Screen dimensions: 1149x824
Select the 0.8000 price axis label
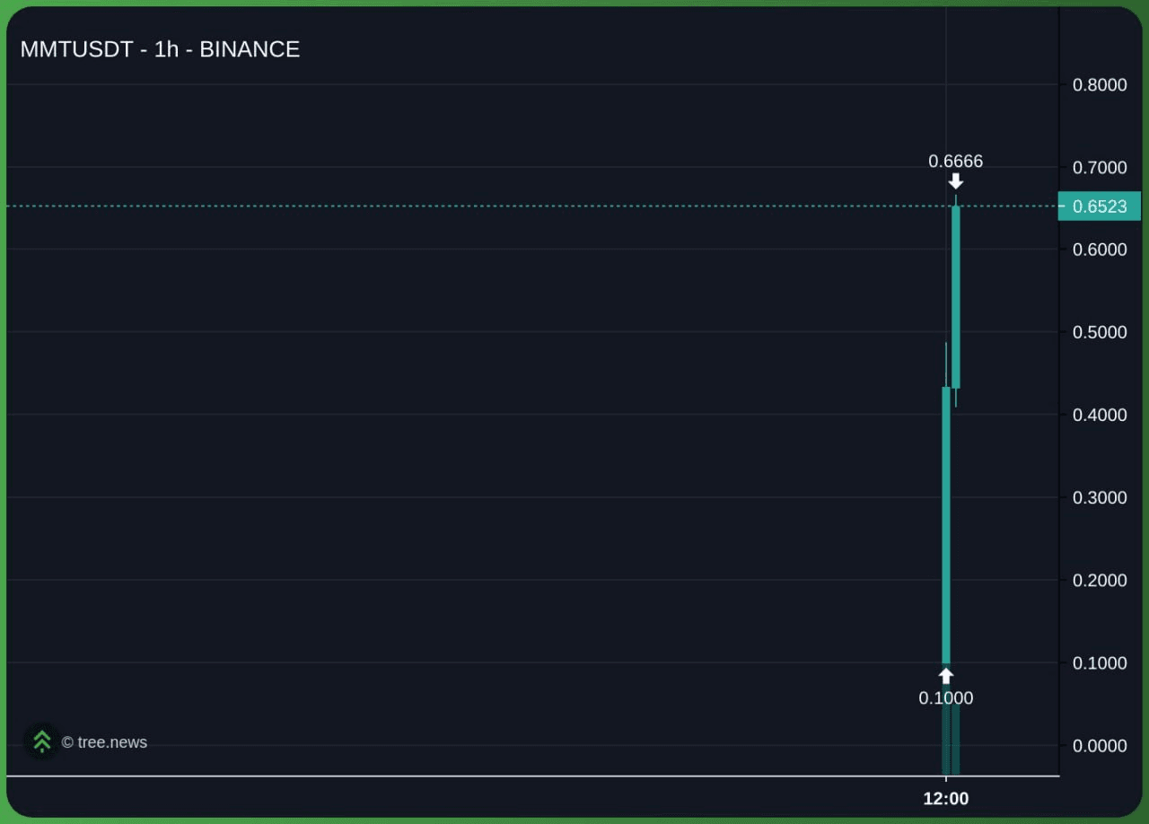click(x=1100, y=85)
